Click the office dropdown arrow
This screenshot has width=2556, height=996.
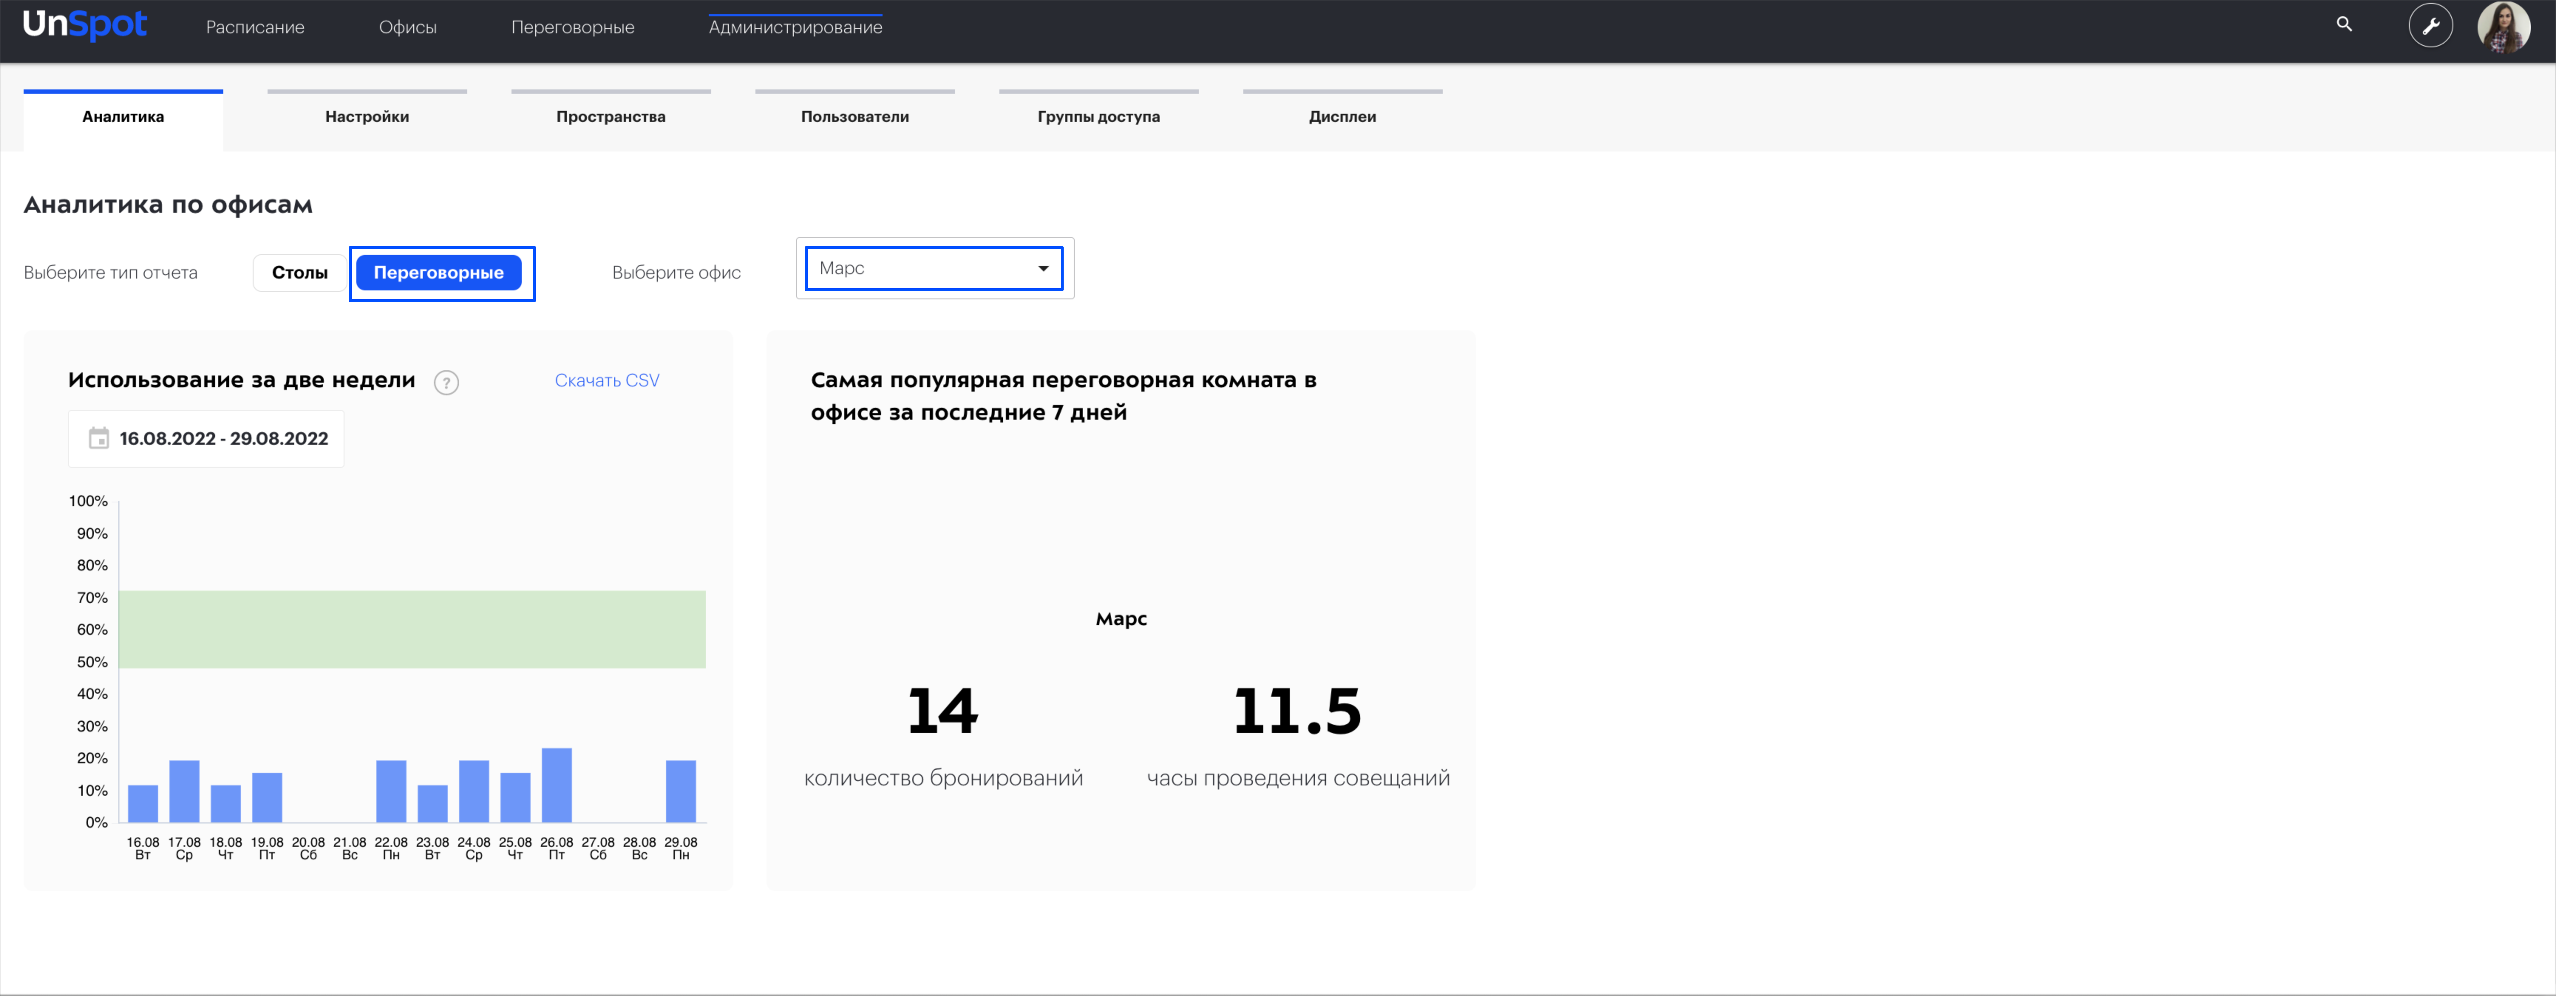coord(1043,269)
